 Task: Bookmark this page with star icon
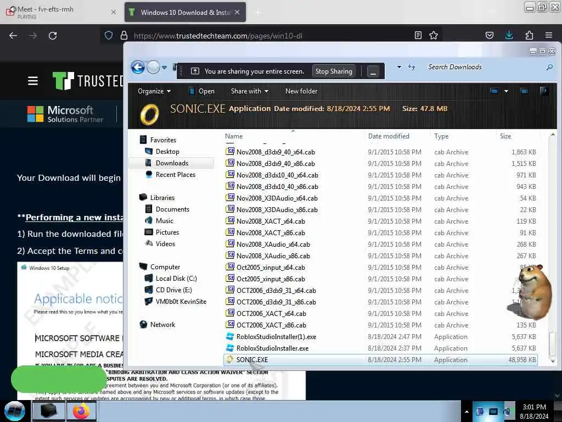pos(434,35)
